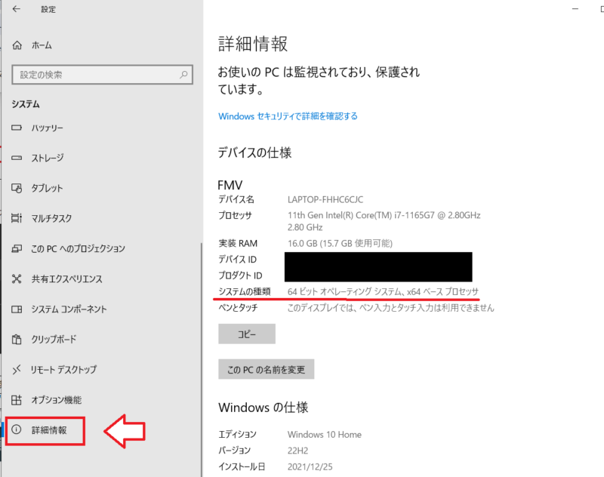Viewport: 604px width, 477px height.
Task: Click the デバイス名 label
Action: pyautogui.click(x=236, y=199)
